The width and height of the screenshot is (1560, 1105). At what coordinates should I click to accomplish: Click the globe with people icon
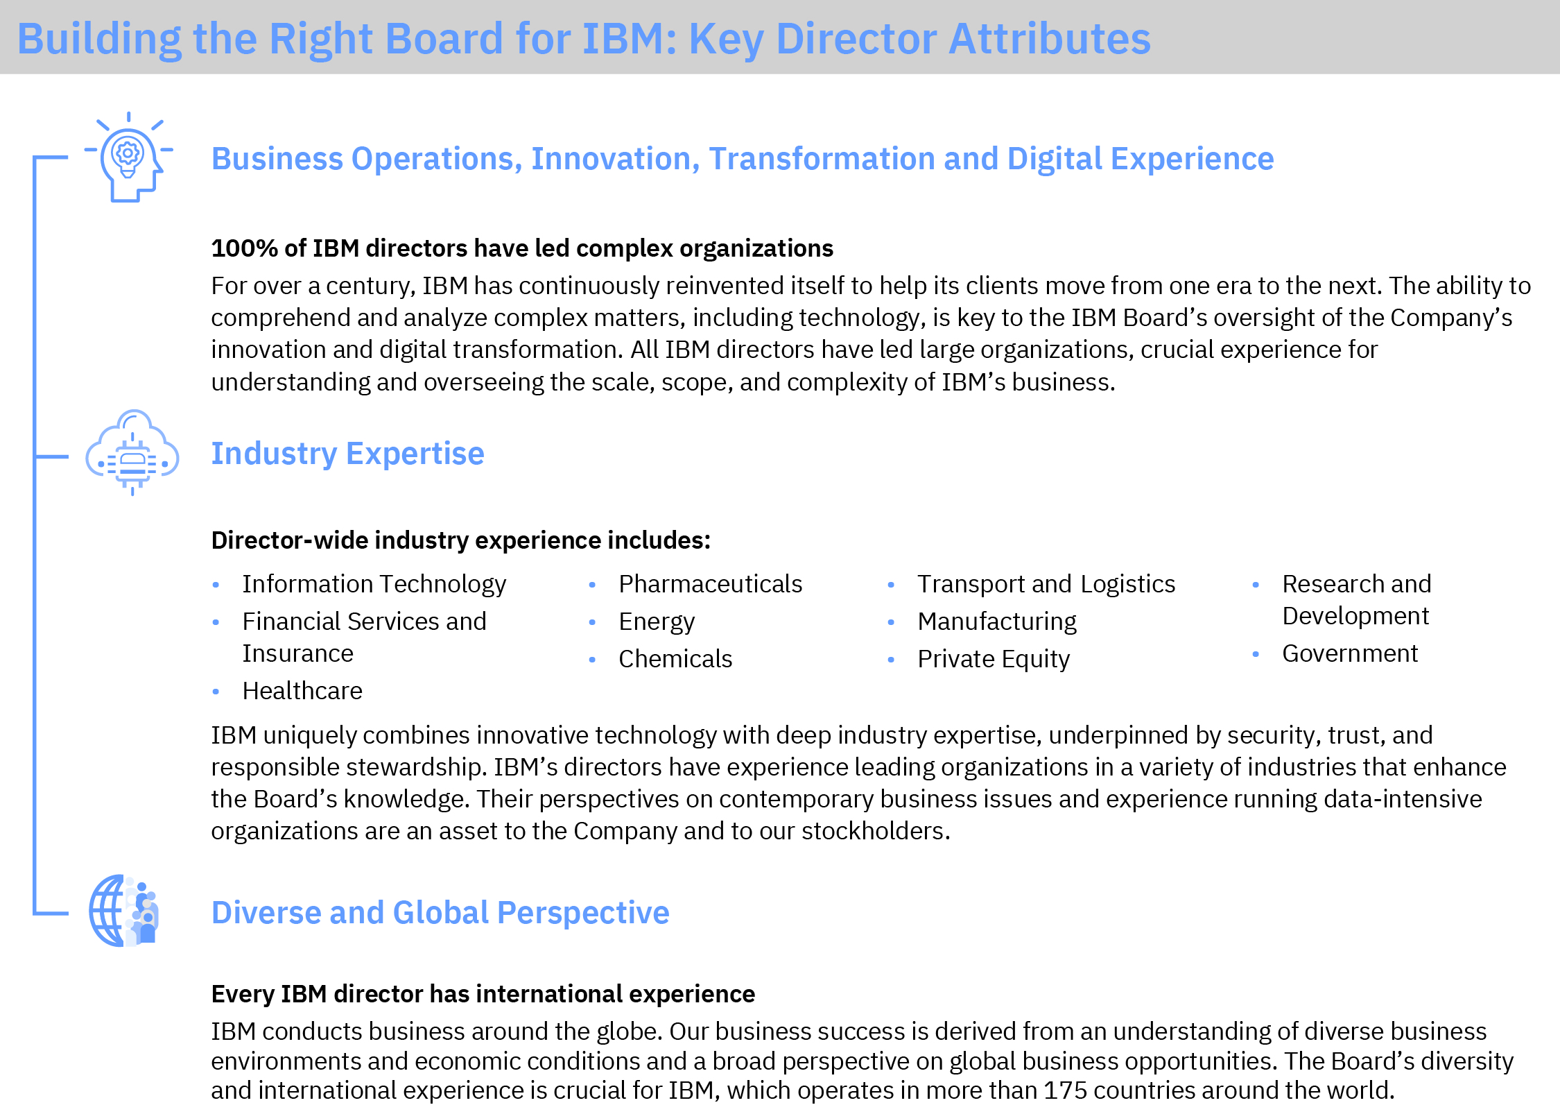(124, 911)
